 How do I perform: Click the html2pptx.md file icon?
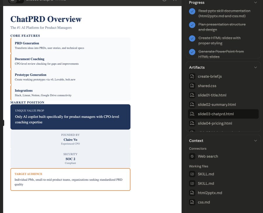tap(192, 193)
